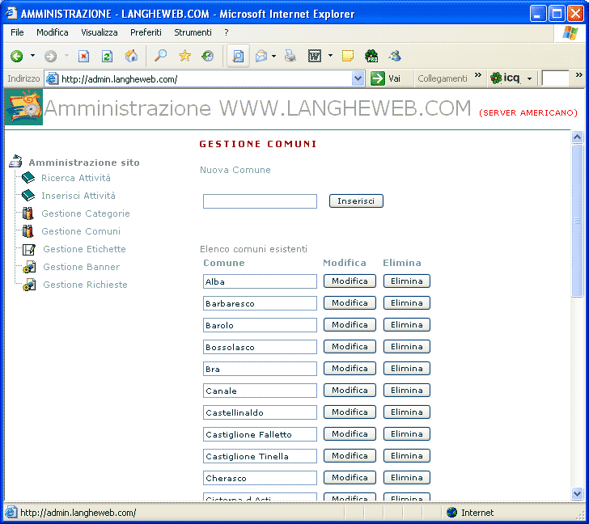Open the Search magnifier icon
The image size is (589, 524).
(160, 56)
